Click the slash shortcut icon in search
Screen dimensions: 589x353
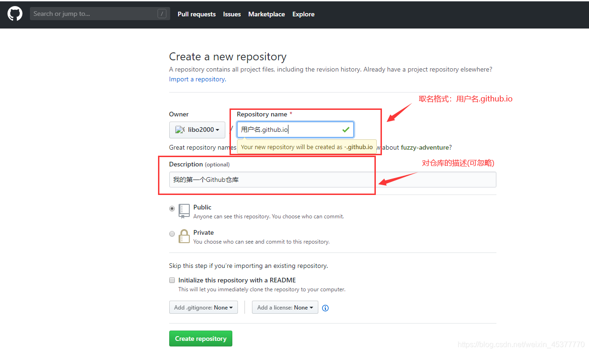tap(162, 14)
